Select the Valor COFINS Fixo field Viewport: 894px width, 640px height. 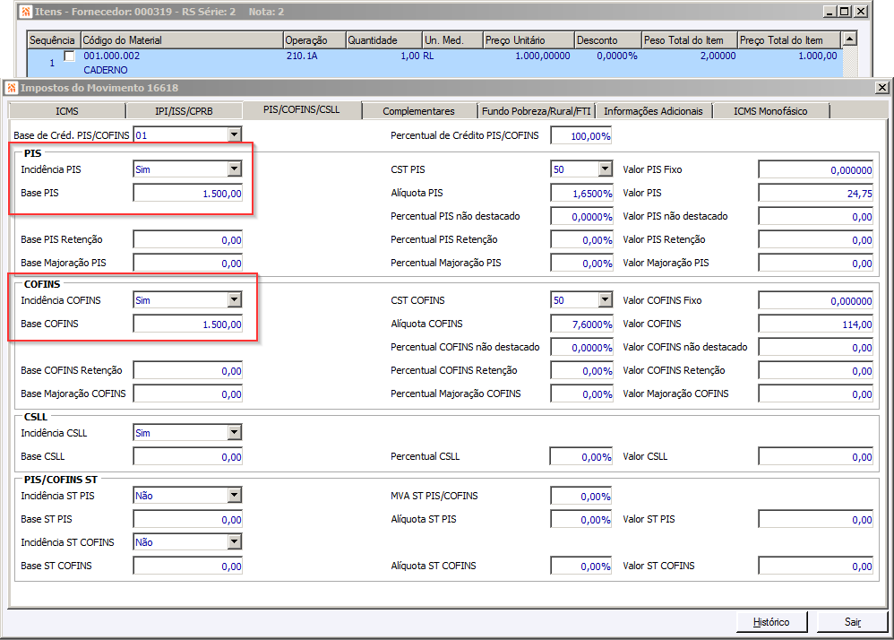[x=815, y=300]
